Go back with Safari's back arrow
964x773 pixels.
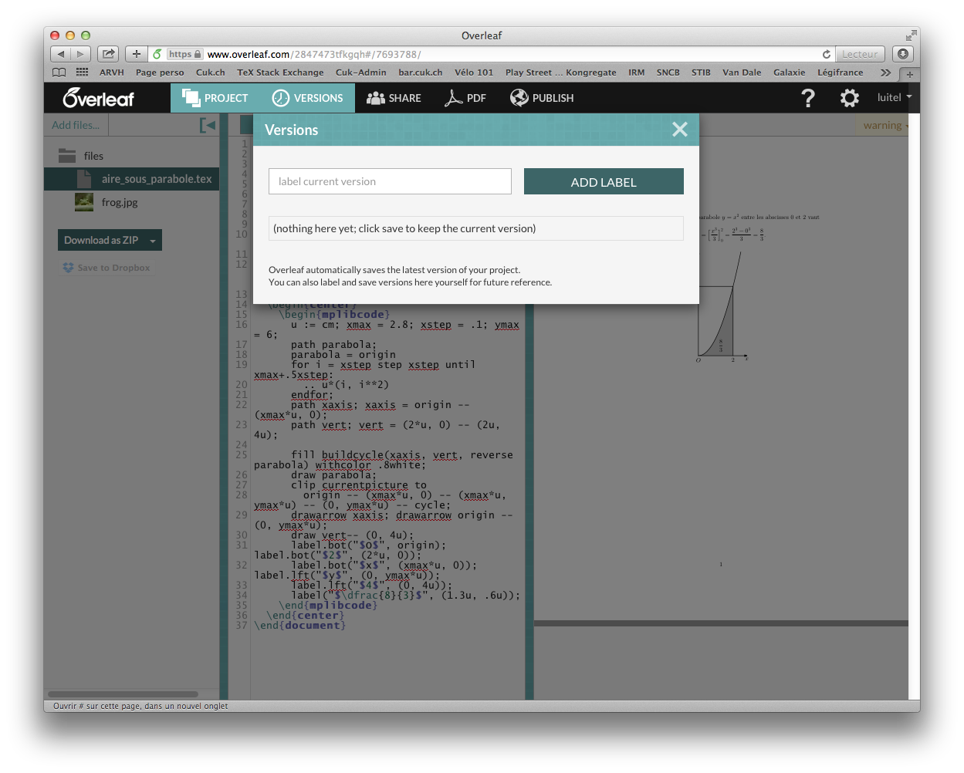tap(61, 54)
